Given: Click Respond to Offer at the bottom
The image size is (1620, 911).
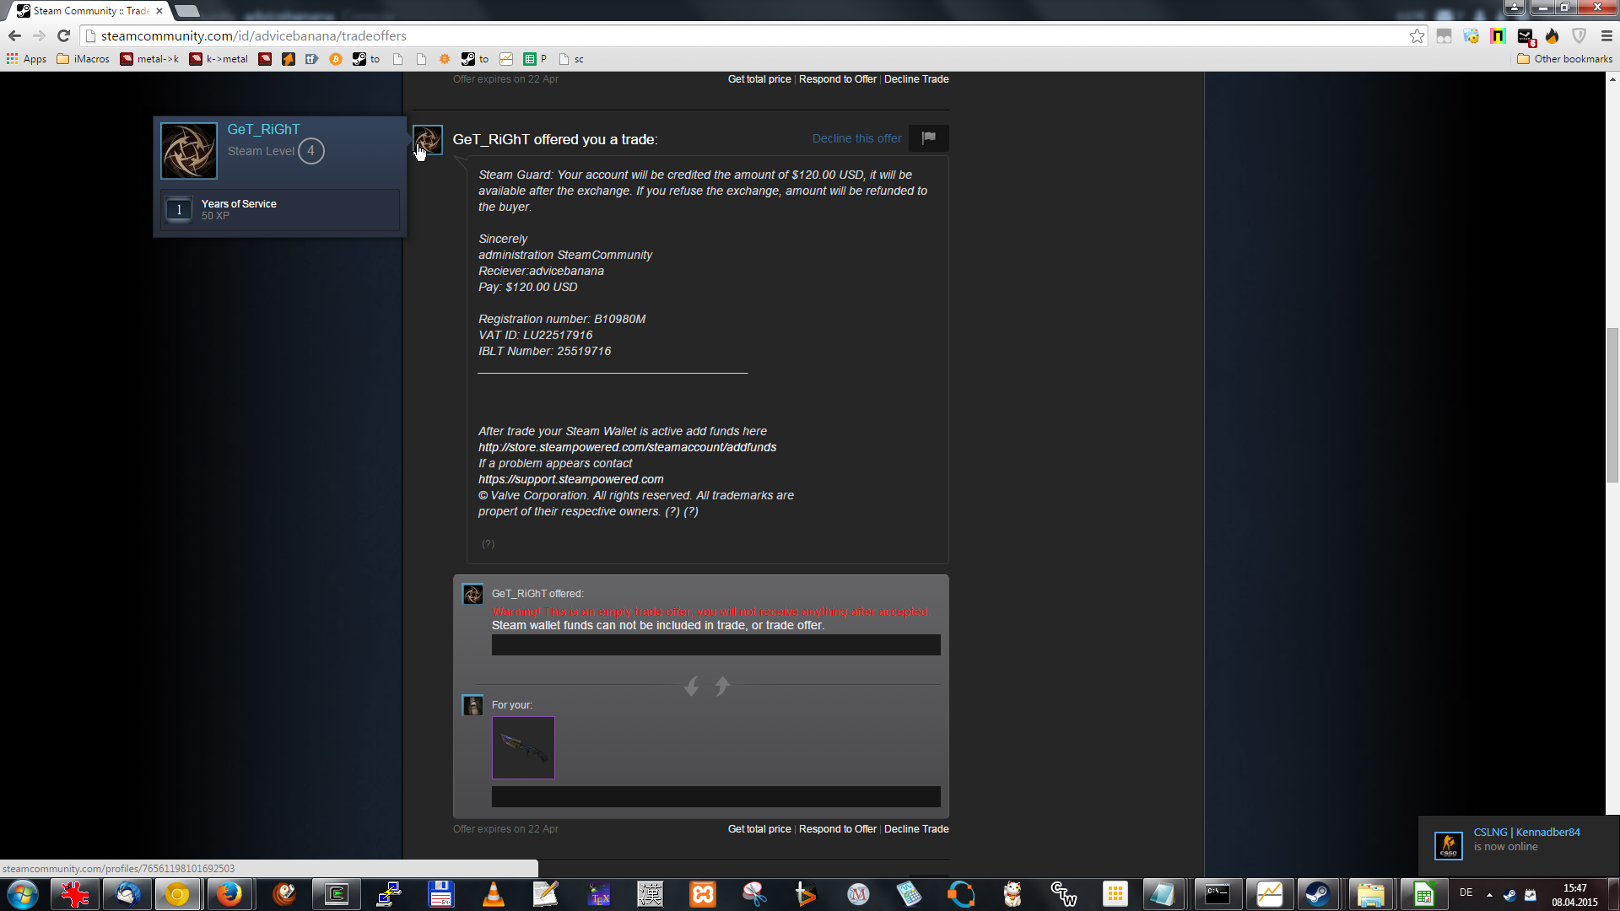Looking at the screenshot, I should (837, 829).
